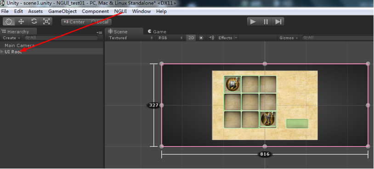Click the Hierarchy search field
Screen dimensions: 374x169
(x=61, y=38)
